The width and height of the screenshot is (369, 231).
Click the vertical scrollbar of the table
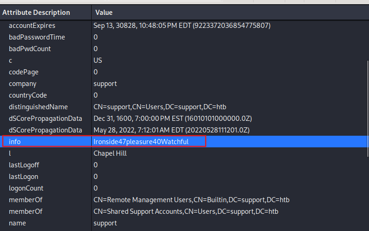(x=368, y=109)
